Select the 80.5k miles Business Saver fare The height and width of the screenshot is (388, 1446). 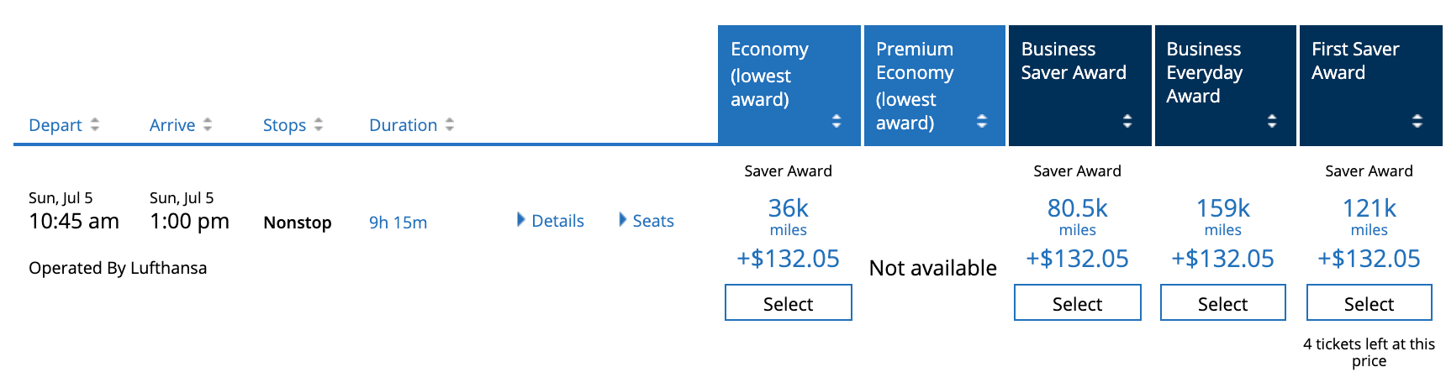point(1077,303)
